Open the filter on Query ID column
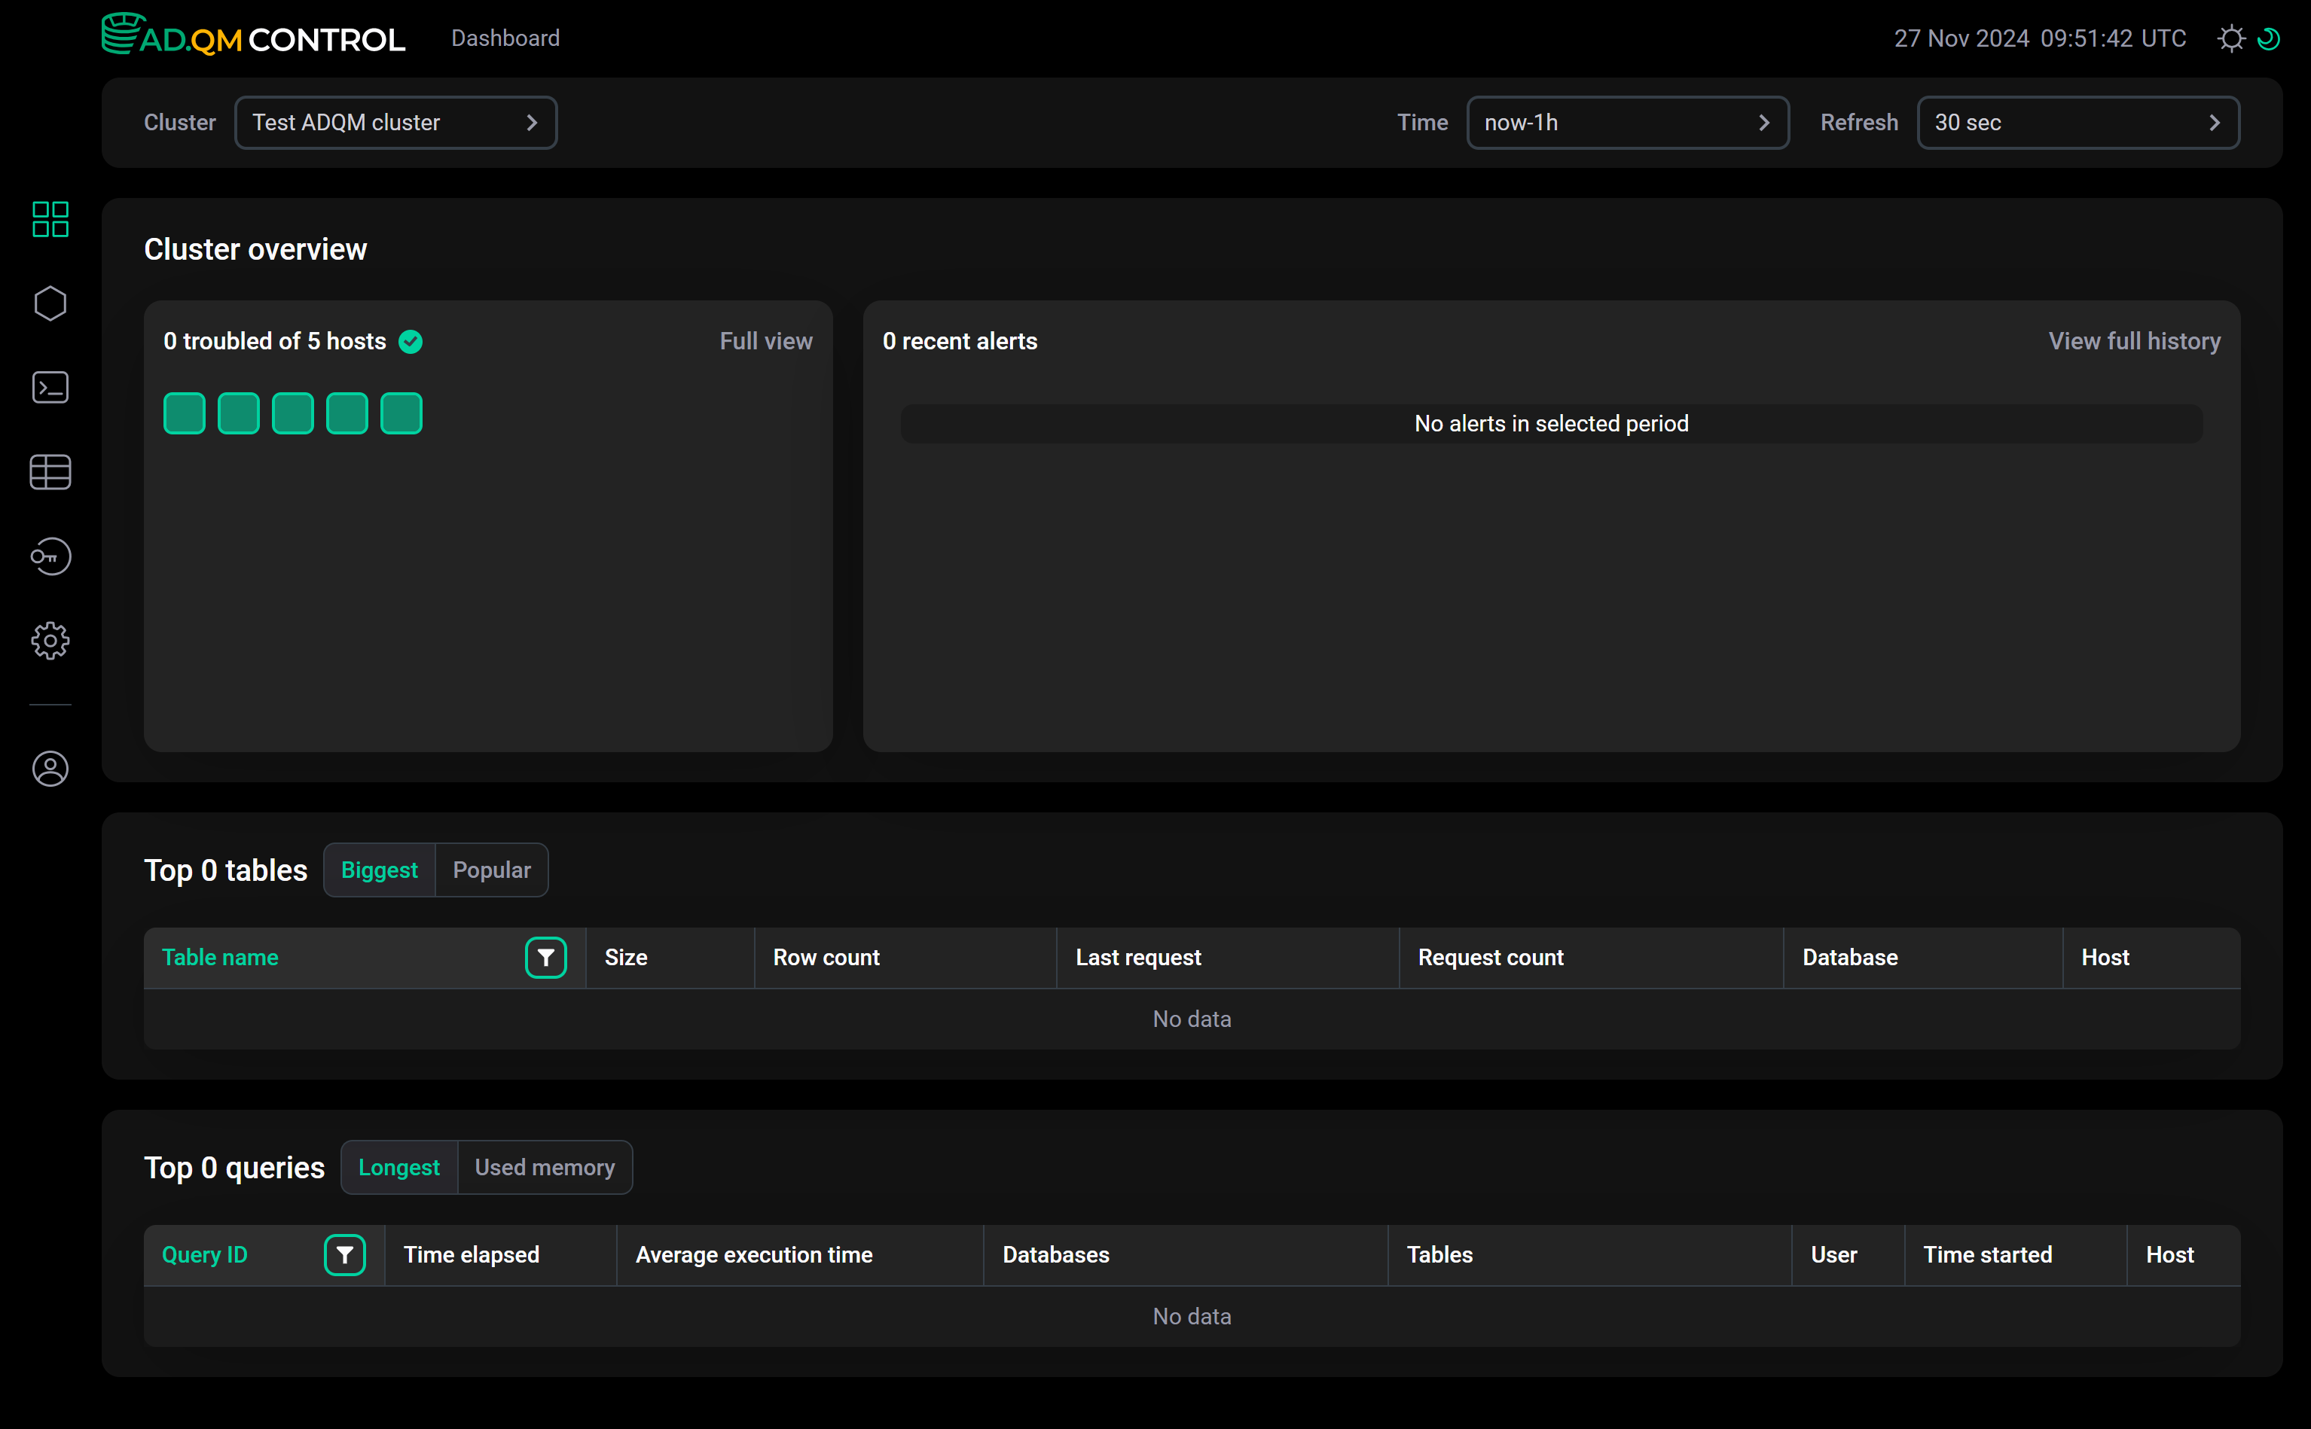The image size is (2311, 1429). point(345,1254)
